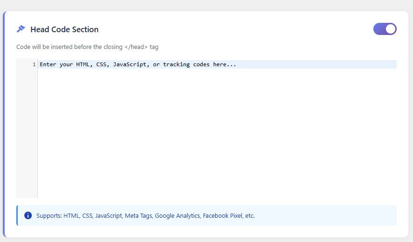Click the empty gray gutter below line 1
Image resolution: width=413 pixels, height=242 pixels.
click(27, 135)
